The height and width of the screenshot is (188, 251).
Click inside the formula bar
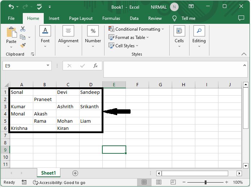click(x=173, y=69)
